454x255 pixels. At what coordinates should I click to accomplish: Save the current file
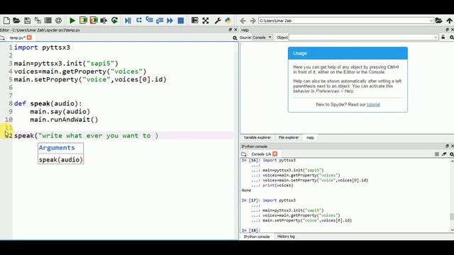(27, 21)
